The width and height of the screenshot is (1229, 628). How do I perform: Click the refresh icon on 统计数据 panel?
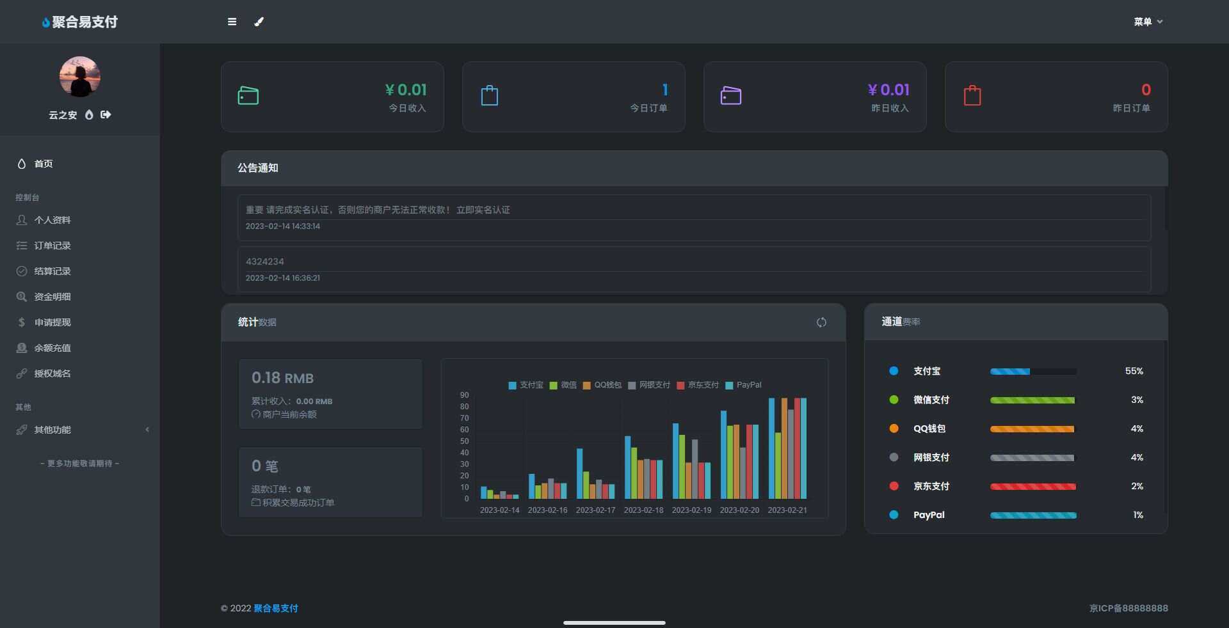pyautogui.click(x=822, y=323)
